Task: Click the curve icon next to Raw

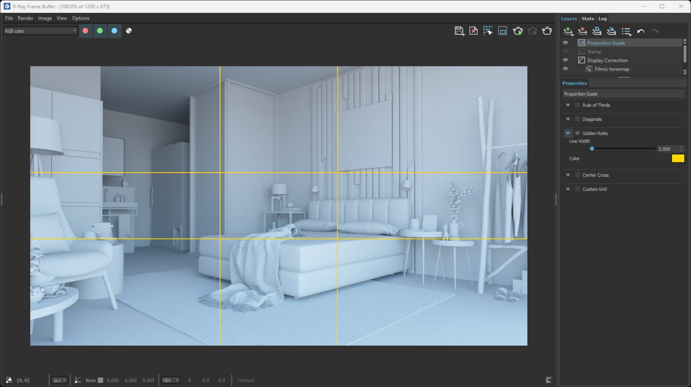Action: [x=78, y=380]
